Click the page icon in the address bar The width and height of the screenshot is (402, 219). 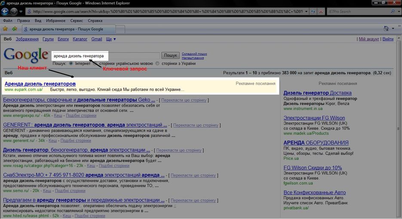pos(29,12)
